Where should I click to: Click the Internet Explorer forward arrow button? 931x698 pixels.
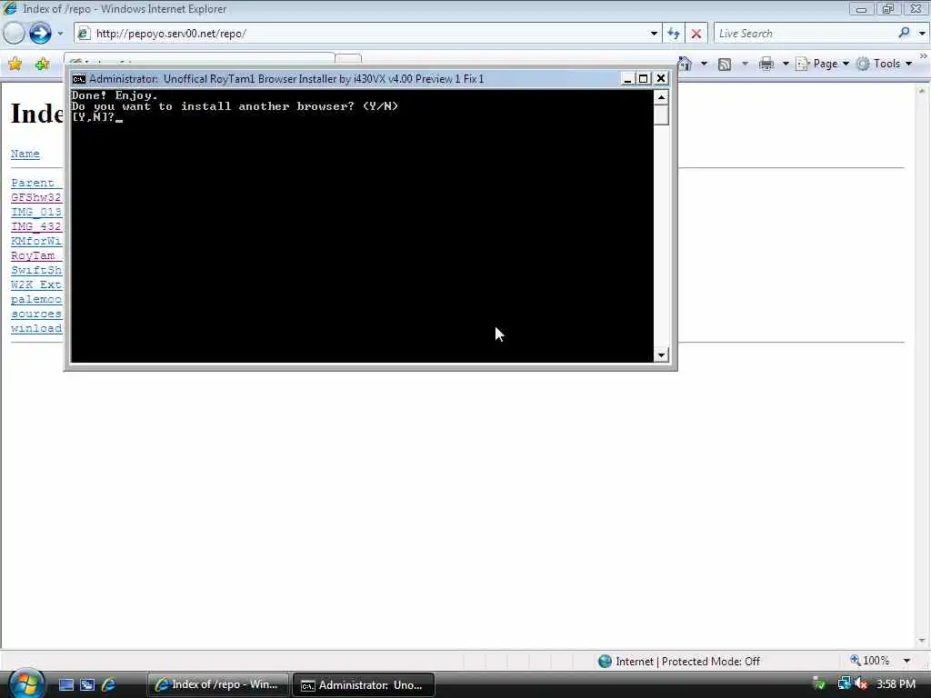[40, 34]
